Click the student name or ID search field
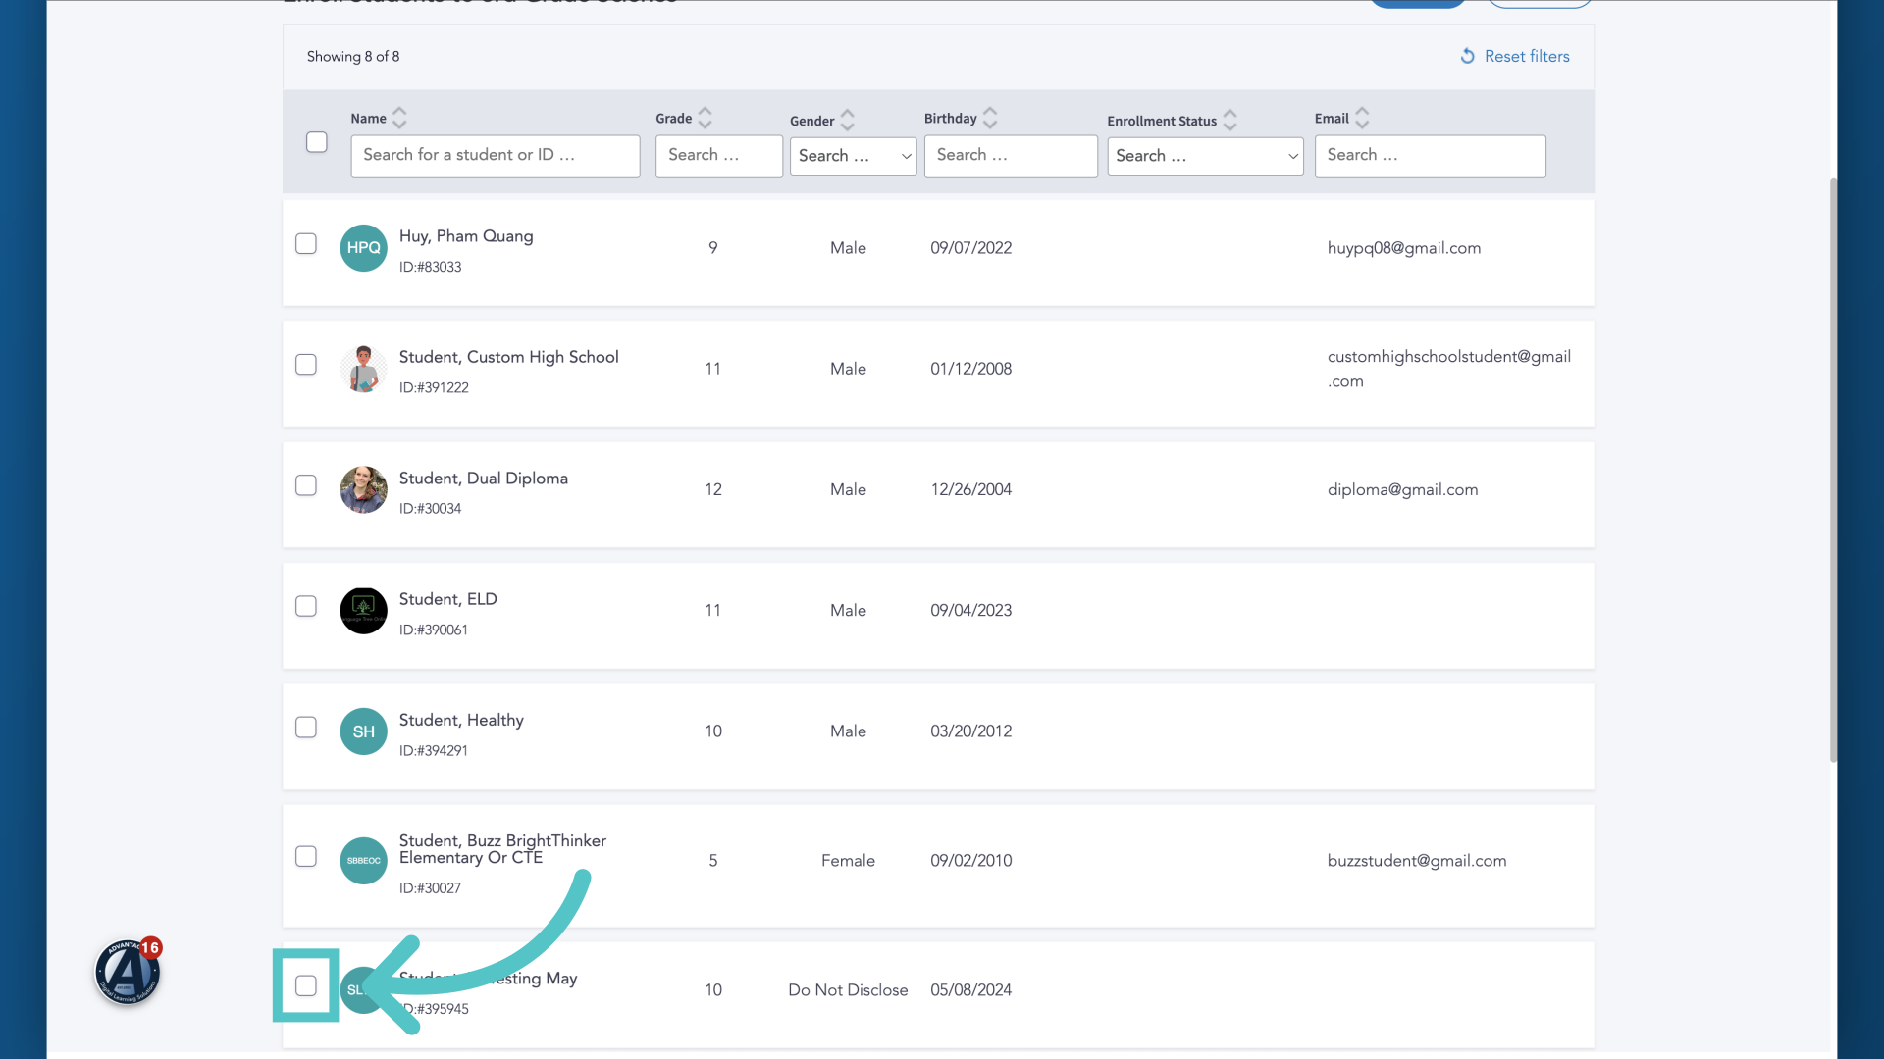The image size is (1884, 1059). pos(496,156)
